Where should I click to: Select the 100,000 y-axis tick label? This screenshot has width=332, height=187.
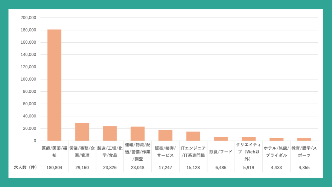(x=28, y=79)
